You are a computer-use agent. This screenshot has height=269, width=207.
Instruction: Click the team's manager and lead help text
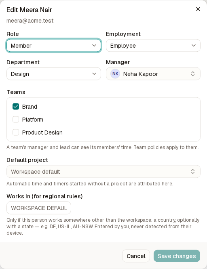(x=103, y=147)
